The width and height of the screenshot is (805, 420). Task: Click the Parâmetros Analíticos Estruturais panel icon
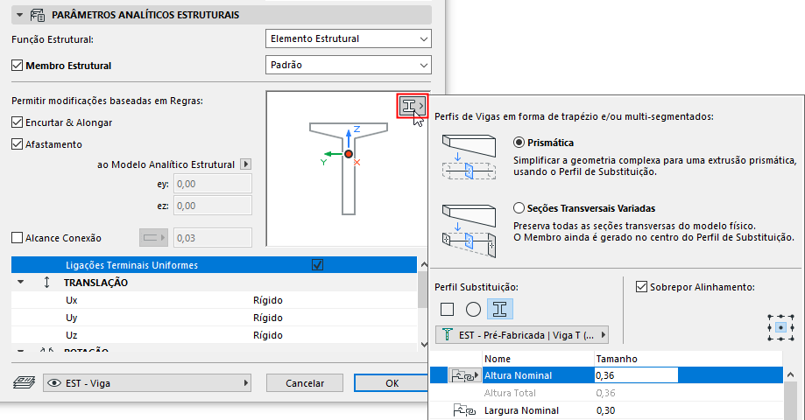tap(38, 15)
